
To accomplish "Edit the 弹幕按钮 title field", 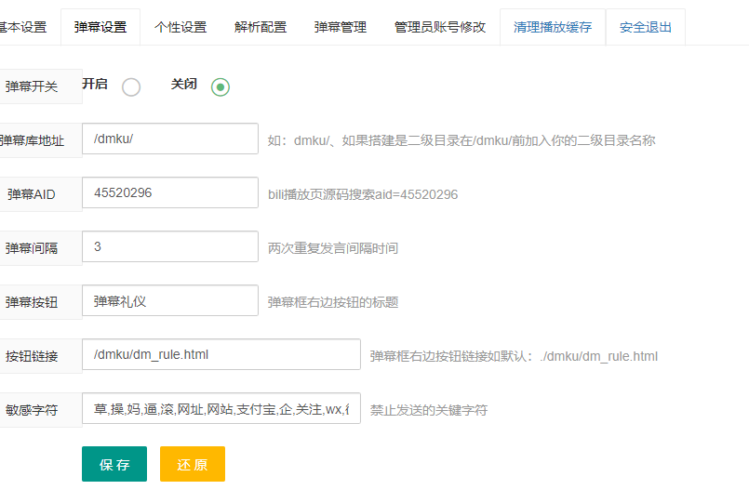I will pos(169,300).
